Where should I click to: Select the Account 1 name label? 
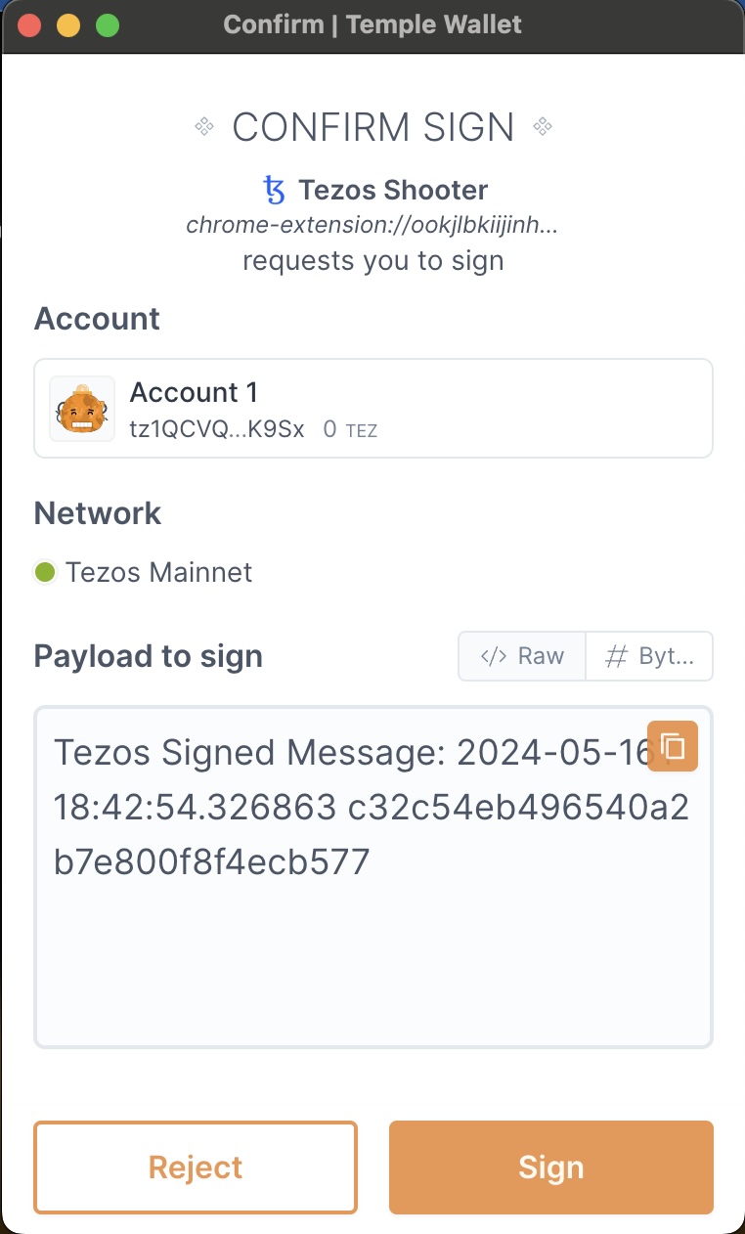[x=194, y=392]
